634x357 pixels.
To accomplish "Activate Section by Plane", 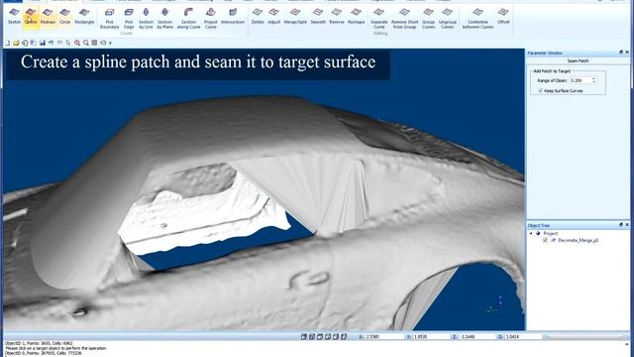I will tap(164, 19).
